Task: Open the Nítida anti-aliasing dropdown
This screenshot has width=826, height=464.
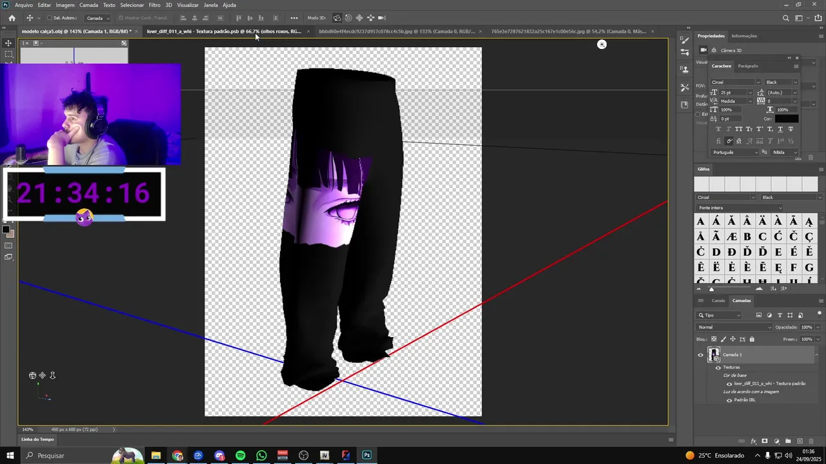Action: point(785,152)
